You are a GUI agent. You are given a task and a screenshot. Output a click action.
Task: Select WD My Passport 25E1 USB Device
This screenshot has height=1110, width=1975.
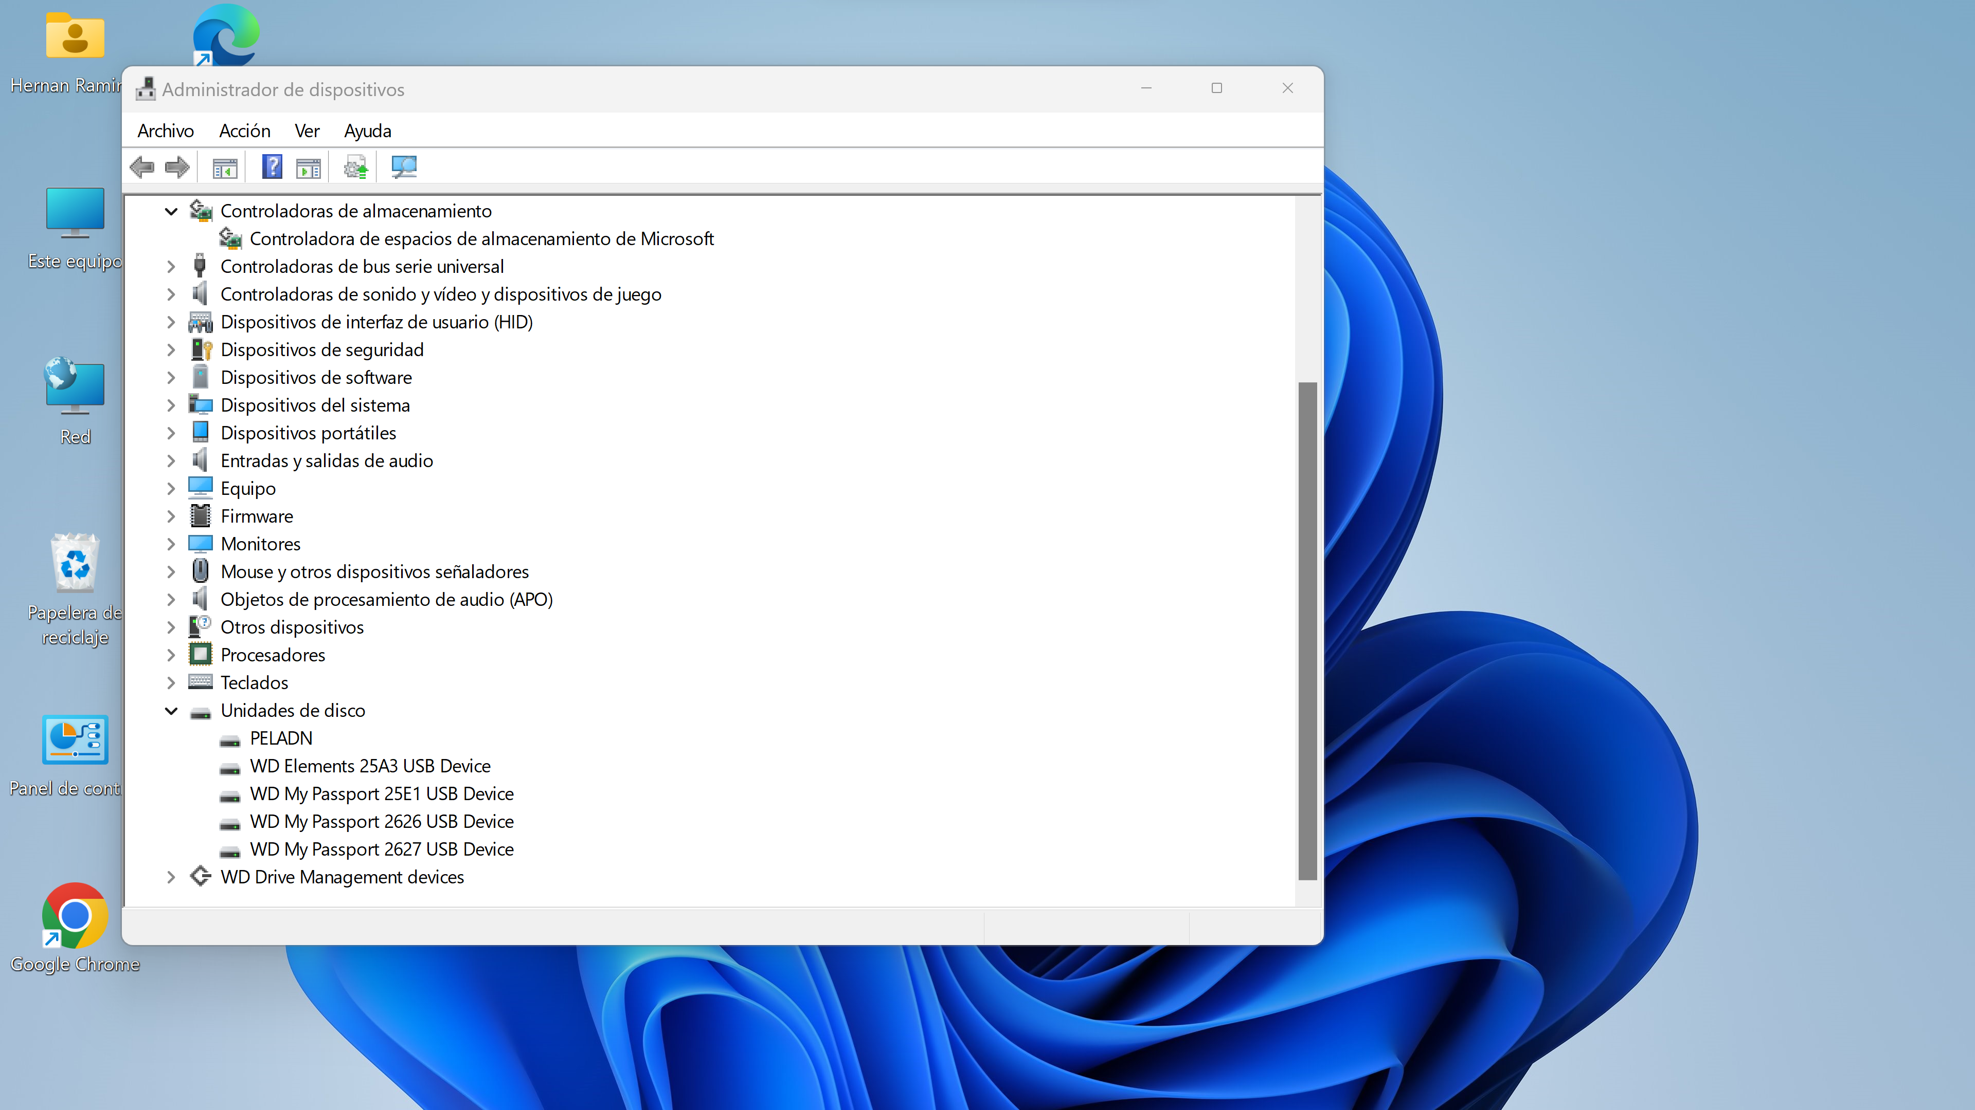tap(382, 793)
